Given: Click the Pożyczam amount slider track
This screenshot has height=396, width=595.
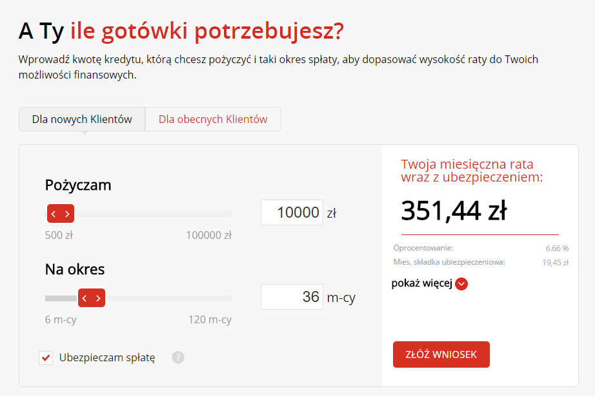Looking at the screenshot, I should click(152, 214).
